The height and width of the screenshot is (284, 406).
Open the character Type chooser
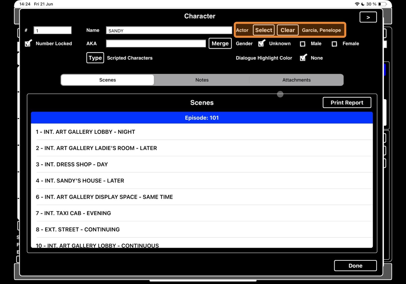coord(95,58)
